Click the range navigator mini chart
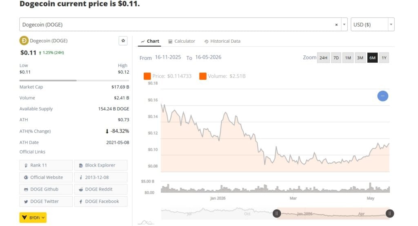Screen dimensions: 418x226 click(x=276, y=213)
